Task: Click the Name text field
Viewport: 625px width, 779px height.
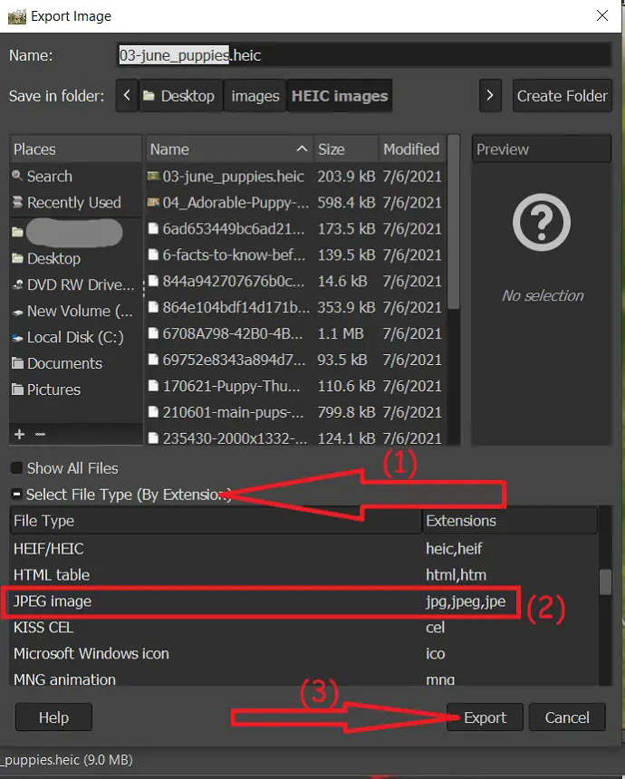Action: pyautogui.click(x=364, y=54)
